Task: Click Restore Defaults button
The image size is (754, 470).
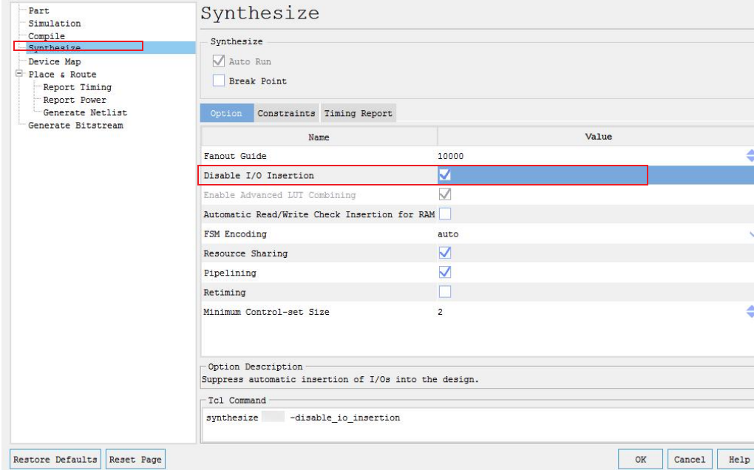Action: point(55,460)
